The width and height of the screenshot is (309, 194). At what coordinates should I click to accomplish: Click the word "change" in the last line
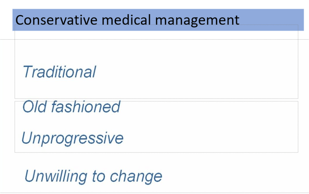click(x=136, y=176)
